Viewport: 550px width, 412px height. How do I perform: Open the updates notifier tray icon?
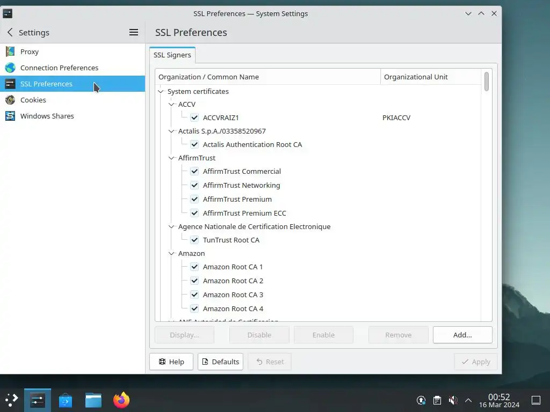(x=421, y=400)
